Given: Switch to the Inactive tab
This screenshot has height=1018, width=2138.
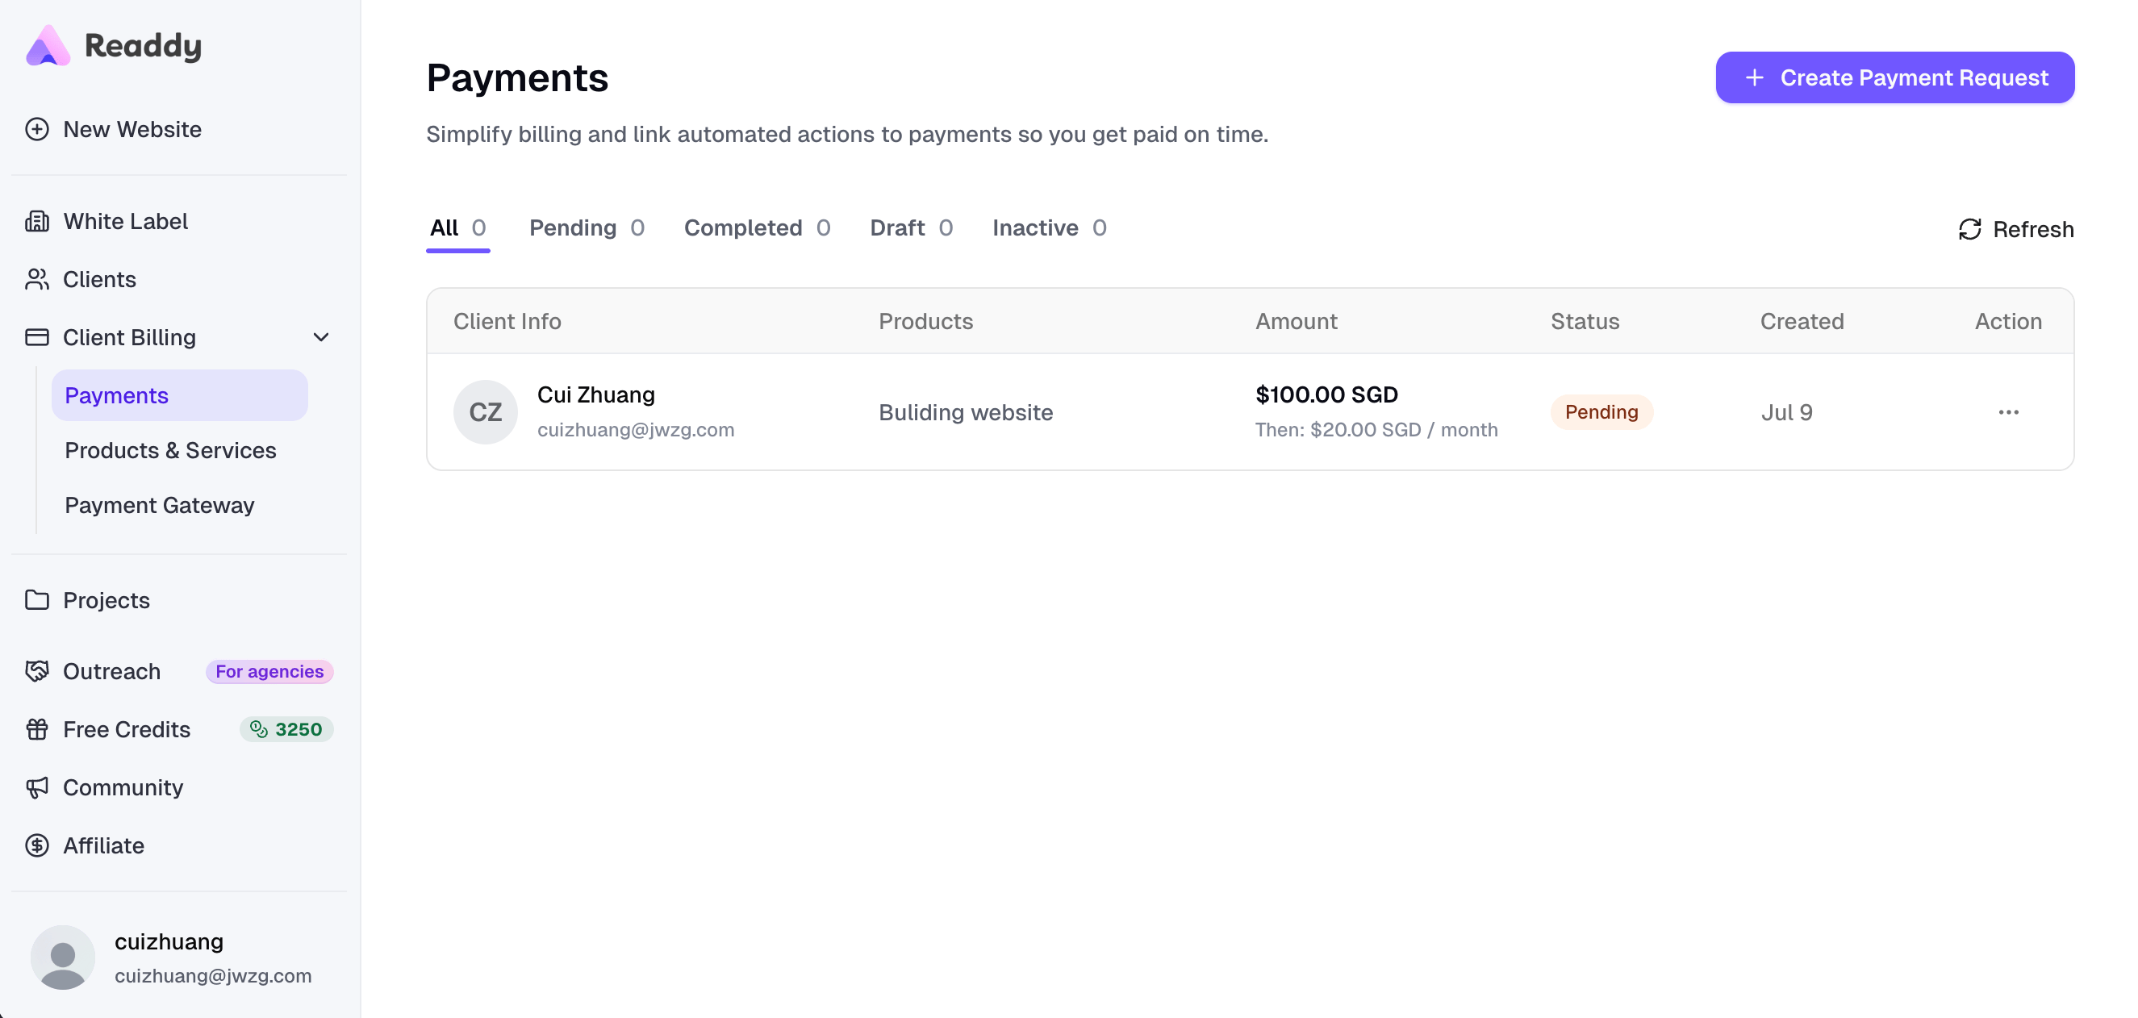Looking at the screenshot, I should [x=1049, y=228].
